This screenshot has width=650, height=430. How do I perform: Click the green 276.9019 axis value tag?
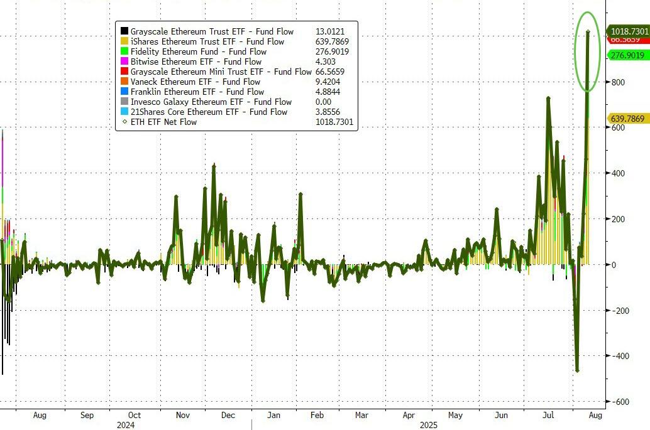[628, 55]
